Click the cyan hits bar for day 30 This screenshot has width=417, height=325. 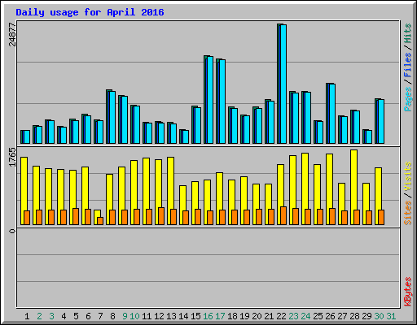pos(381,121)
